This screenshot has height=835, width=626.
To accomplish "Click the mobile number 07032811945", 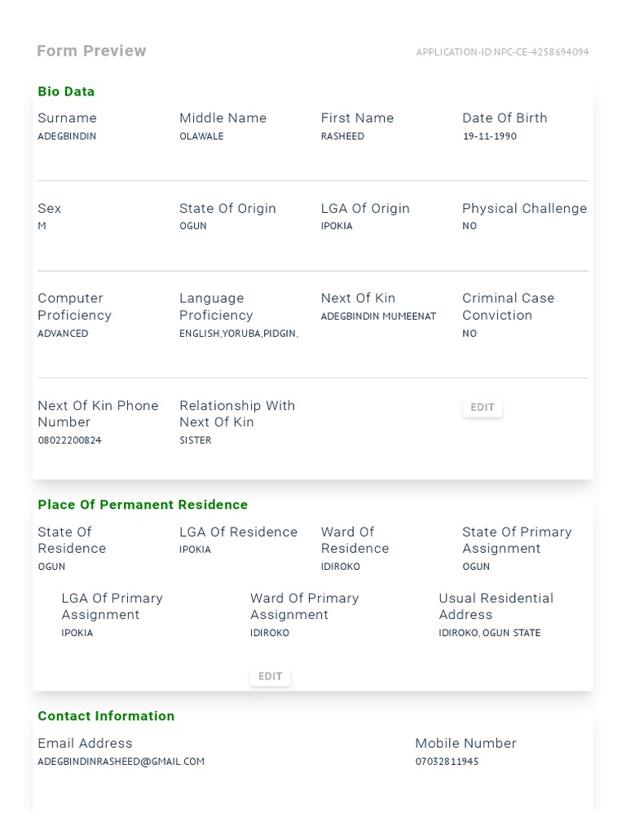I will (447, 762).
